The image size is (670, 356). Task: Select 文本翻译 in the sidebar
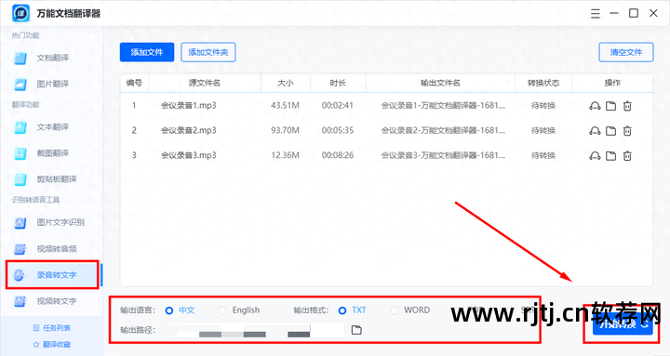(51, 126)
